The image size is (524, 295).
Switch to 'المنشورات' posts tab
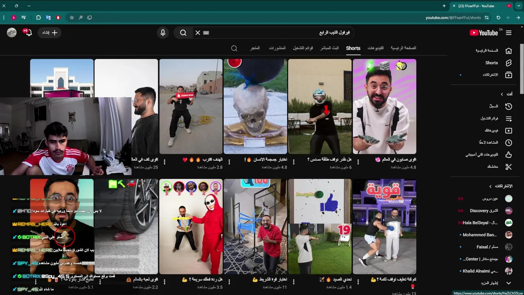click(277, 48)
